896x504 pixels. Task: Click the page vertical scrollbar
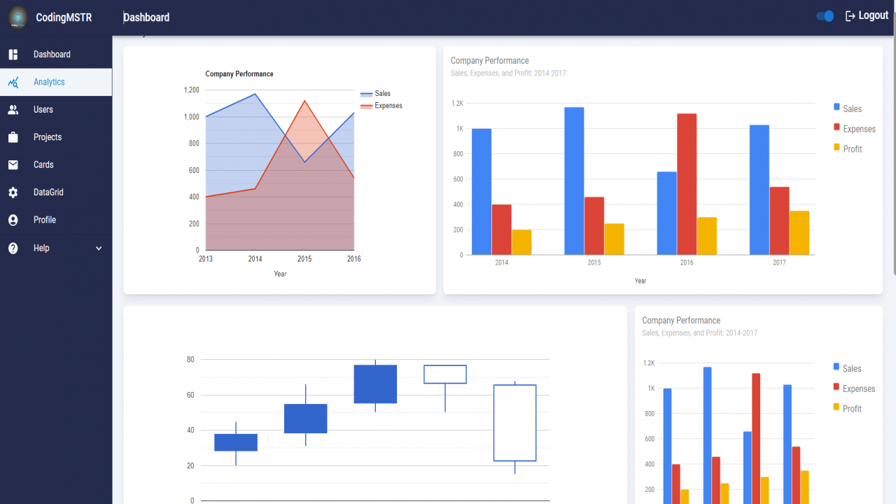894,138
